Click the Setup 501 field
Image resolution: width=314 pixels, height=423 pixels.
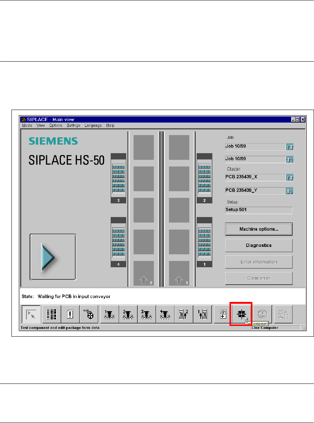[x=259, y=210]
